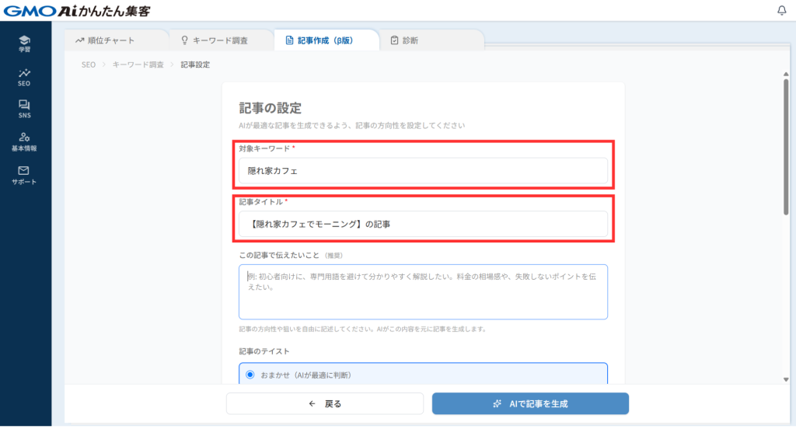Click the 学習 graduation cap icon
Image resolution: width=796 pixels, height=429 pixels.
[x=25, y=40]
